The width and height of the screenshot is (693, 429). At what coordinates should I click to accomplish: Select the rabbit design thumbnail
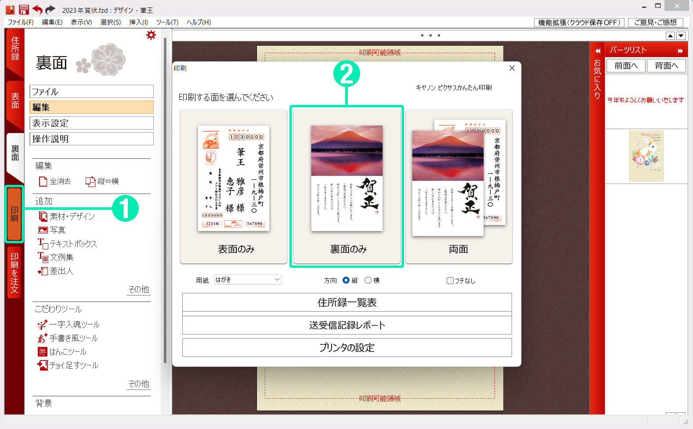click(x=646, y=156)
